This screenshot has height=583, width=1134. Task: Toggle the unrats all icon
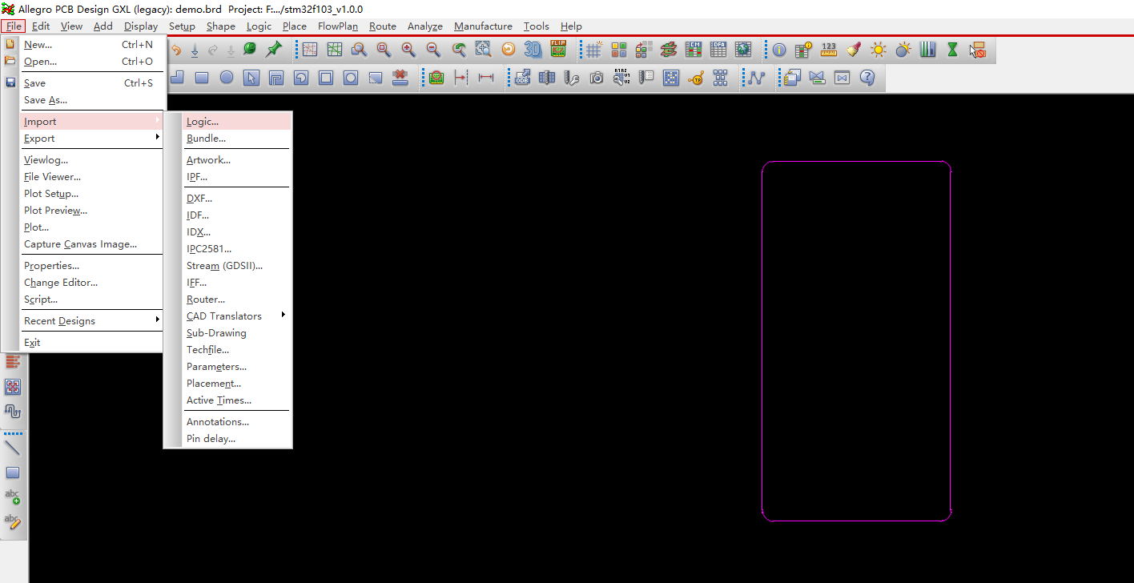pos(309,50)
